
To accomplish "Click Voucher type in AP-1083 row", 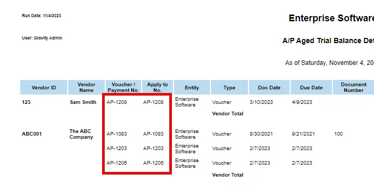I will 221,133.
